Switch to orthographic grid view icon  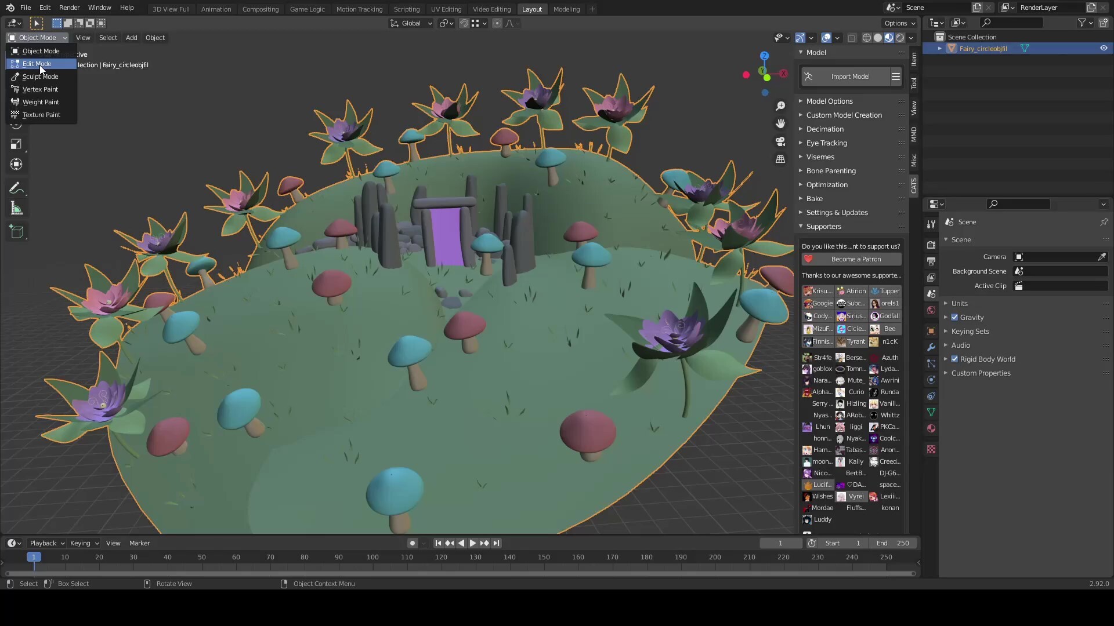(x=780, y=159)
